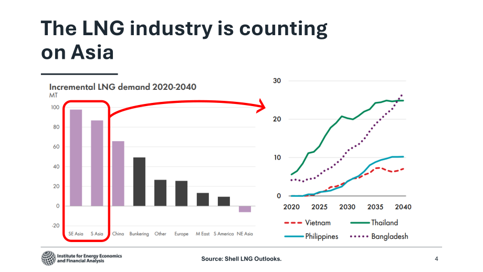
Task: Click the Philippines blue line legend swatch
Action: click(x=294, y=237)
